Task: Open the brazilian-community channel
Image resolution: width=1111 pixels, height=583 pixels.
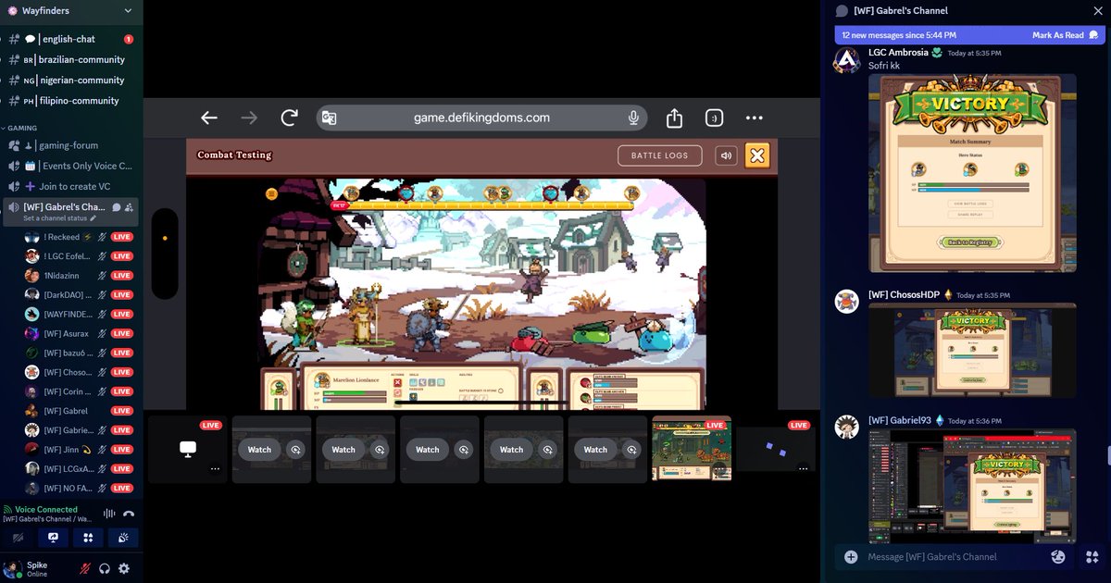Action: click(x=71, y=59)
